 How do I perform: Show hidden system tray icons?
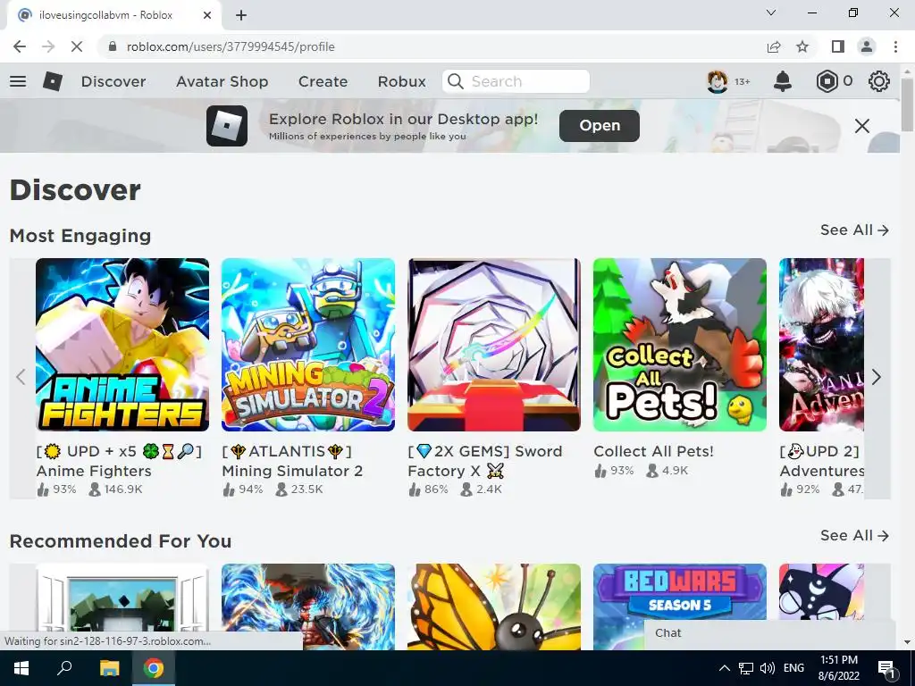724,668
